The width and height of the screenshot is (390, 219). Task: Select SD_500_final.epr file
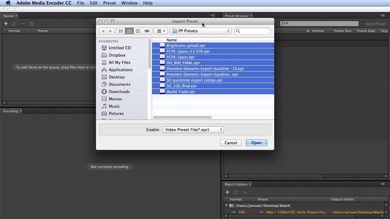click(213, 86)
